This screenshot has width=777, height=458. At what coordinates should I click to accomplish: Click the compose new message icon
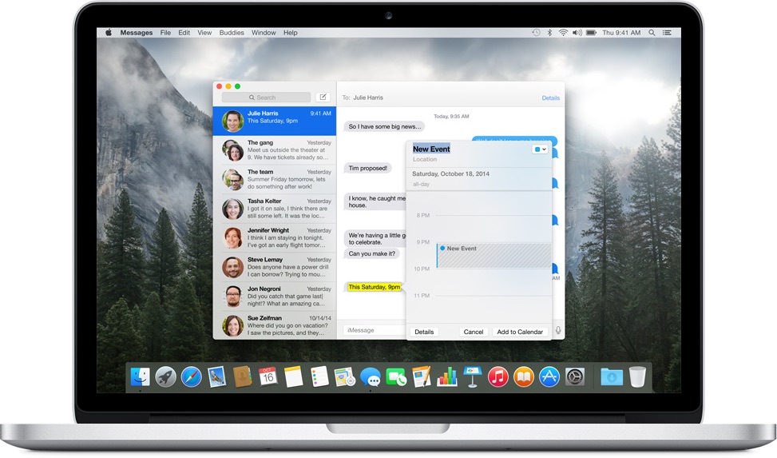tap(323, 98)
